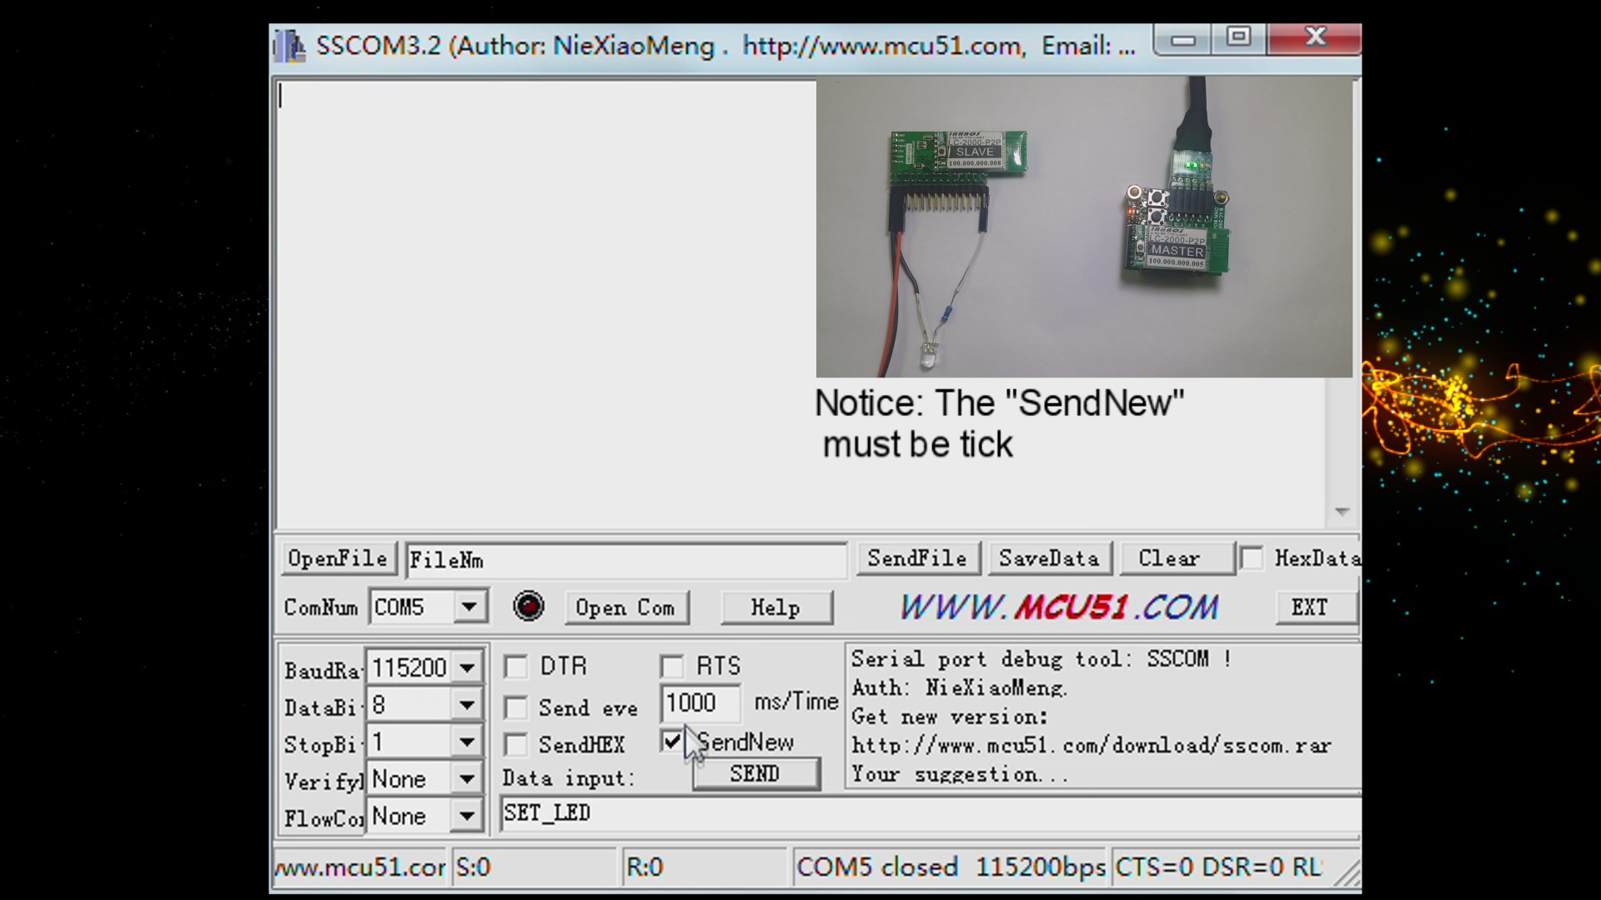Toggle the DTR checkbox on
Viewport: 1601px width, 900px height.
514,666
